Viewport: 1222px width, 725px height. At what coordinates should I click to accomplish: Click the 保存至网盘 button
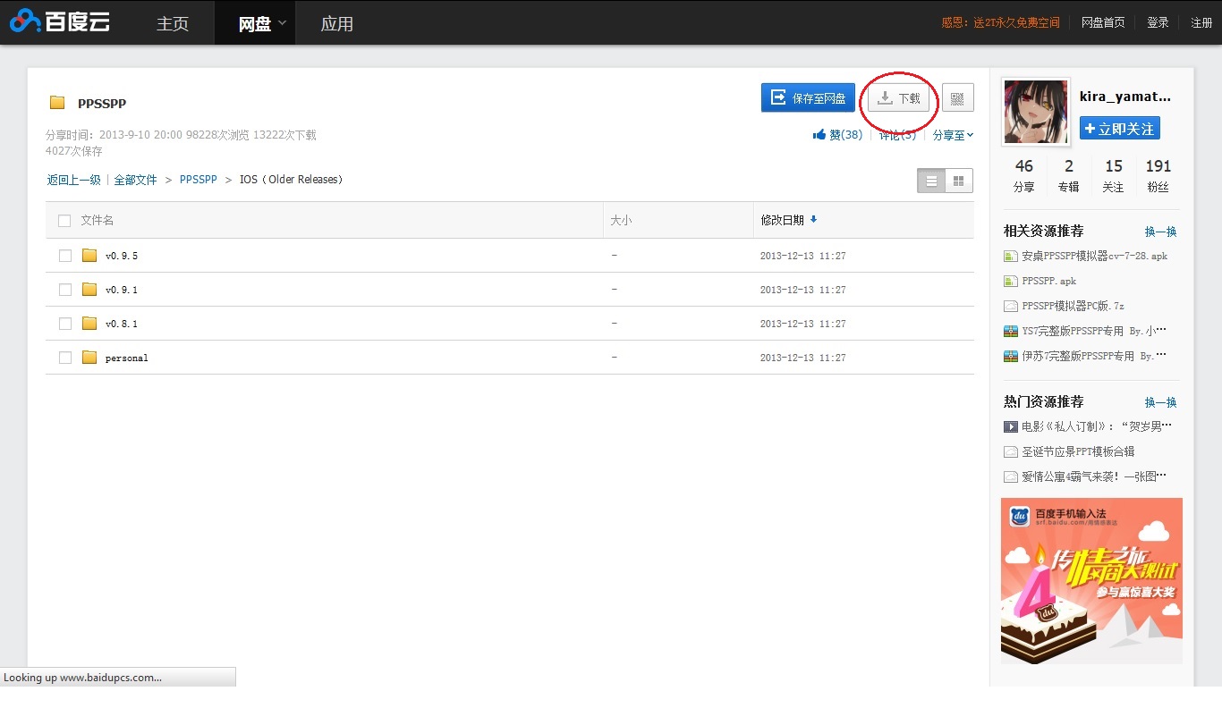(808, 98)
